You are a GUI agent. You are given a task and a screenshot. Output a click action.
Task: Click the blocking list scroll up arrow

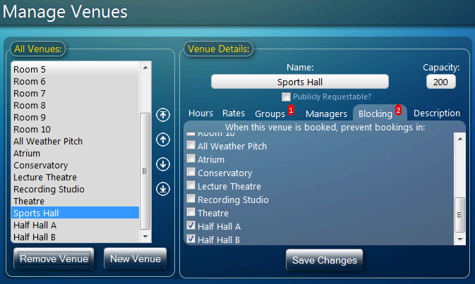[x=460, y=139]
